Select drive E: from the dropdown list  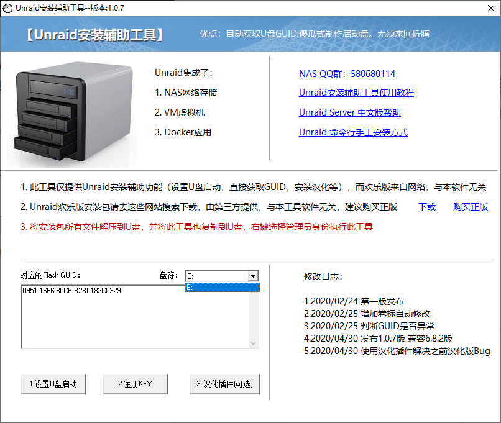(x=221, y=286)
